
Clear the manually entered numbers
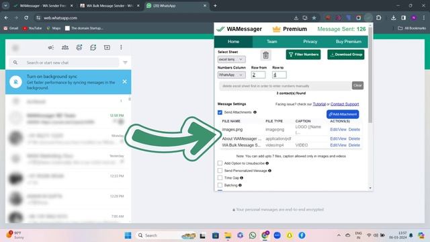357,85
